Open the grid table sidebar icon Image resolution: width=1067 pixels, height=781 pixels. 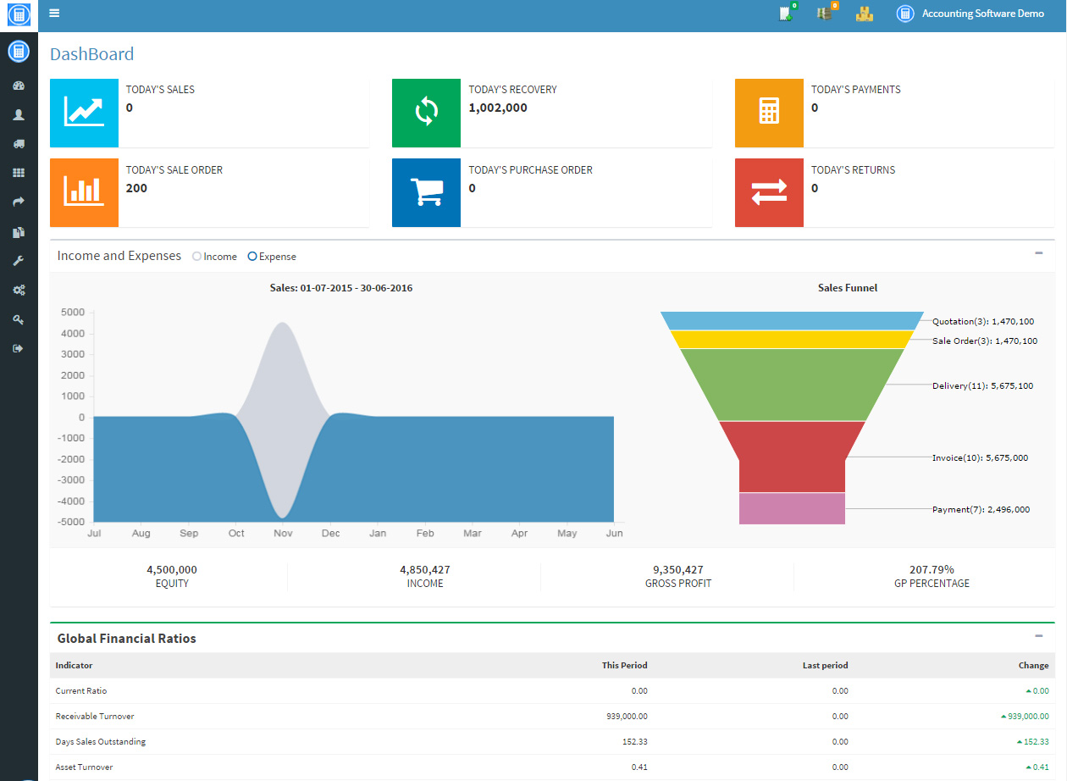coord(19,173)
